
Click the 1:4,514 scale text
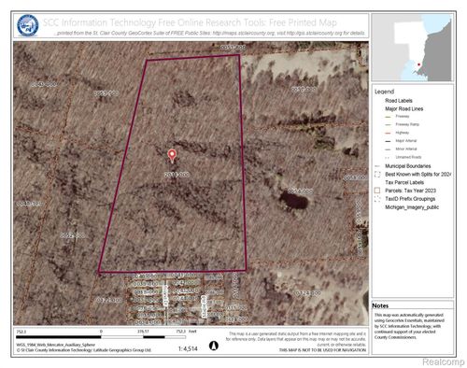(x=188, y=348)
